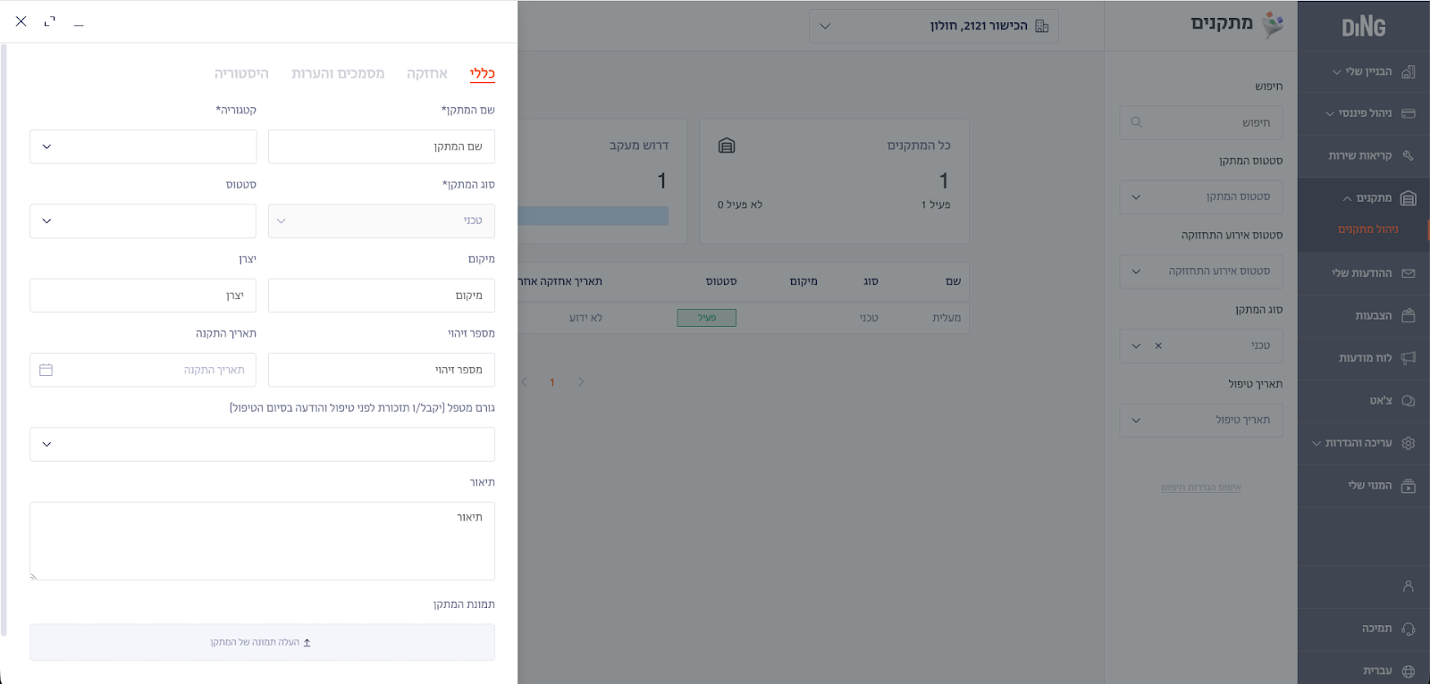
Task: Clear the טכני filter with the X icon
Action: coord(1158,346)
